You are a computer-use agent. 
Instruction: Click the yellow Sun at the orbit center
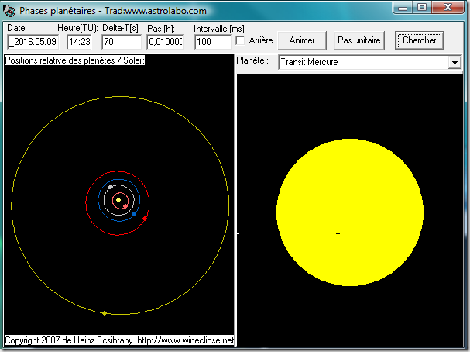[118, 201]
